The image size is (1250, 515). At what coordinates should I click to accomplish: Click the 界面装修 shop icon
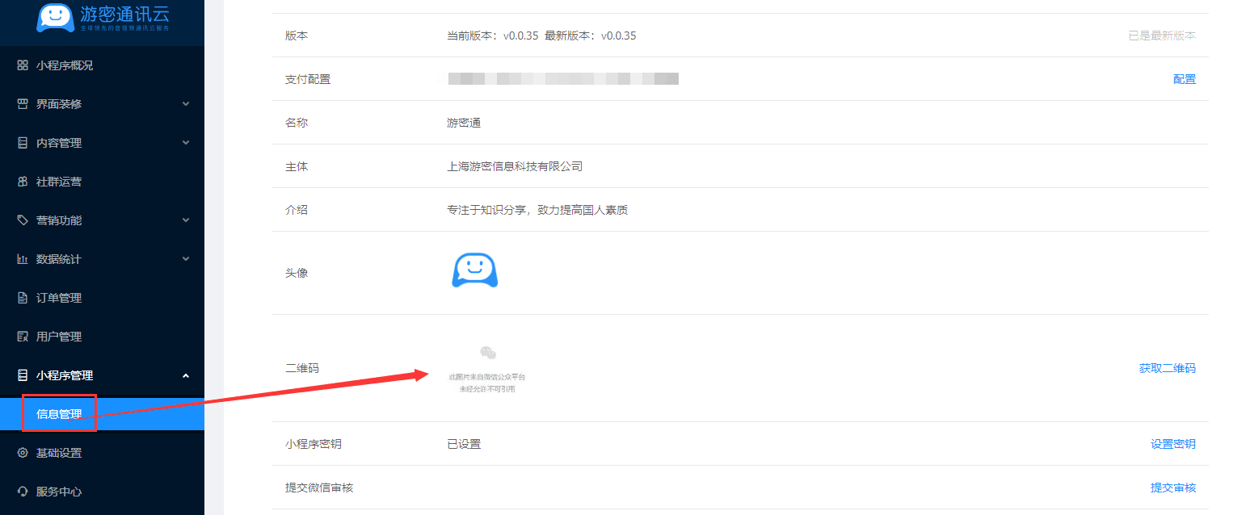pos(23,104)
